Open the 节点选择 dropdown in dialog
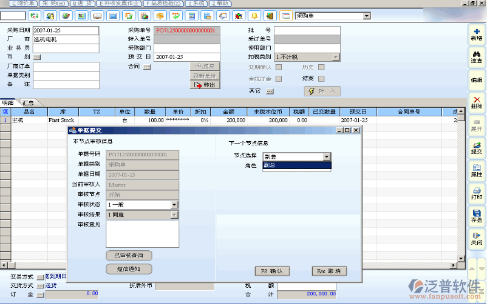The height and width of the screenshot is (306, 487). coord(327,156)
